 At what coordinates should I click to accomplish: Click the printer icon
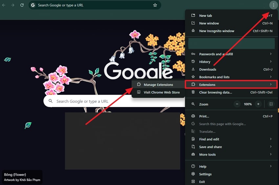tap(193, 116)
